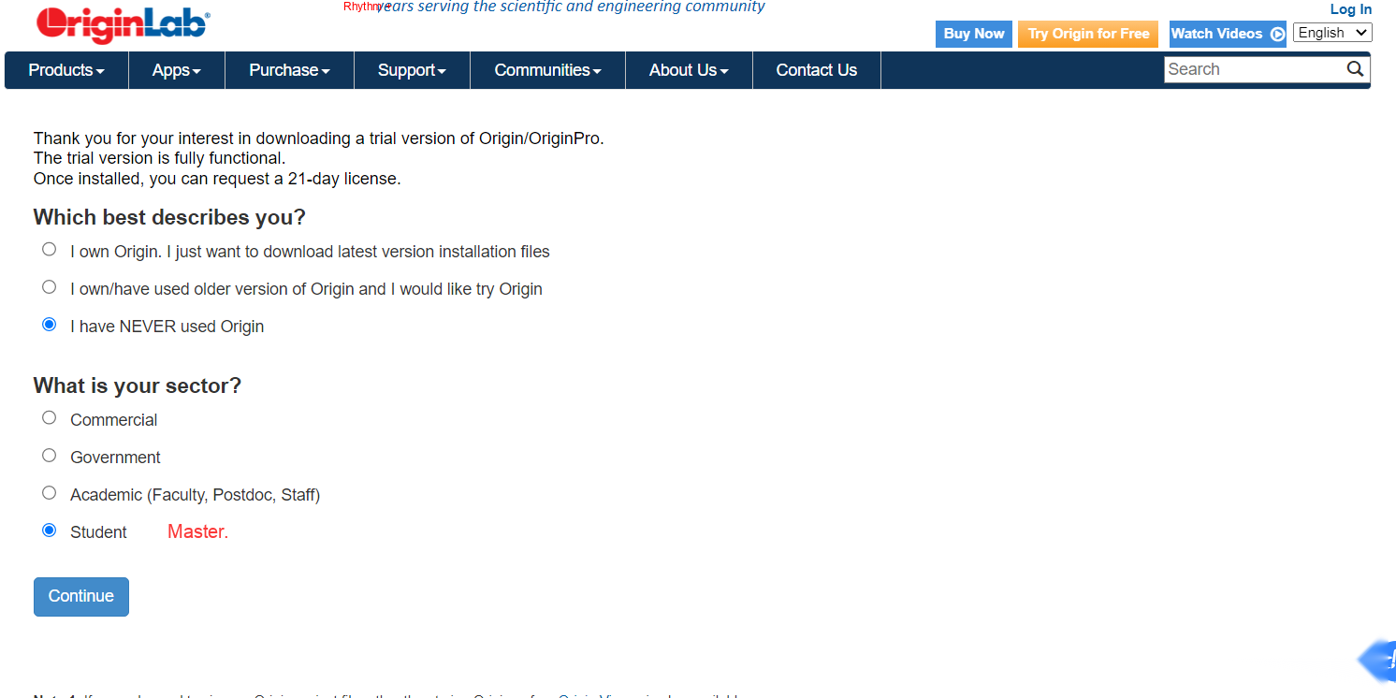Viewport: 1396px width, 698px height.
Task: Click the search magnifier icon
Action: coord(1355,69)
